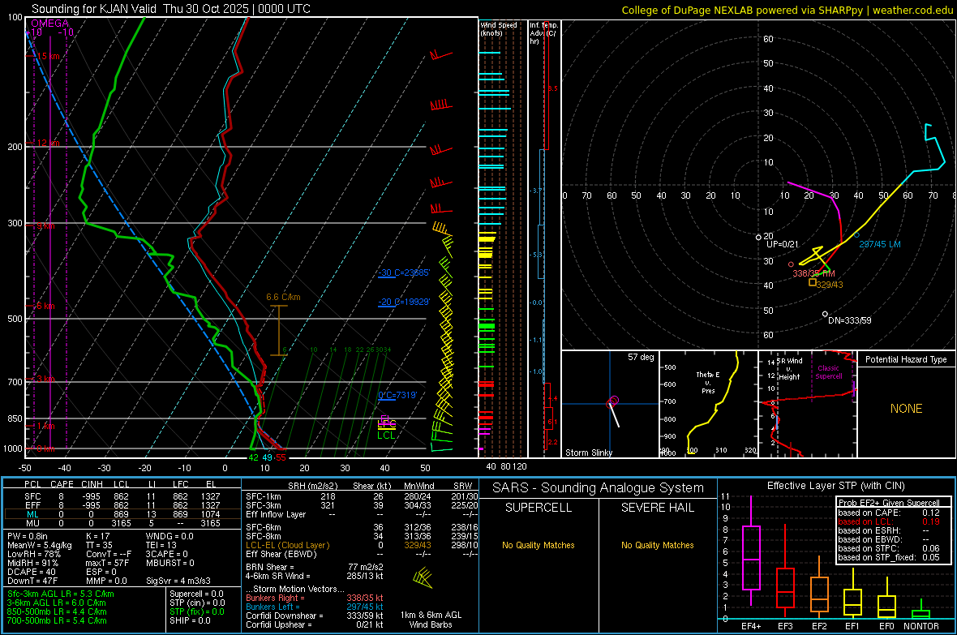
Task: Click the NONE hazard type value
Action: point(906,409)
